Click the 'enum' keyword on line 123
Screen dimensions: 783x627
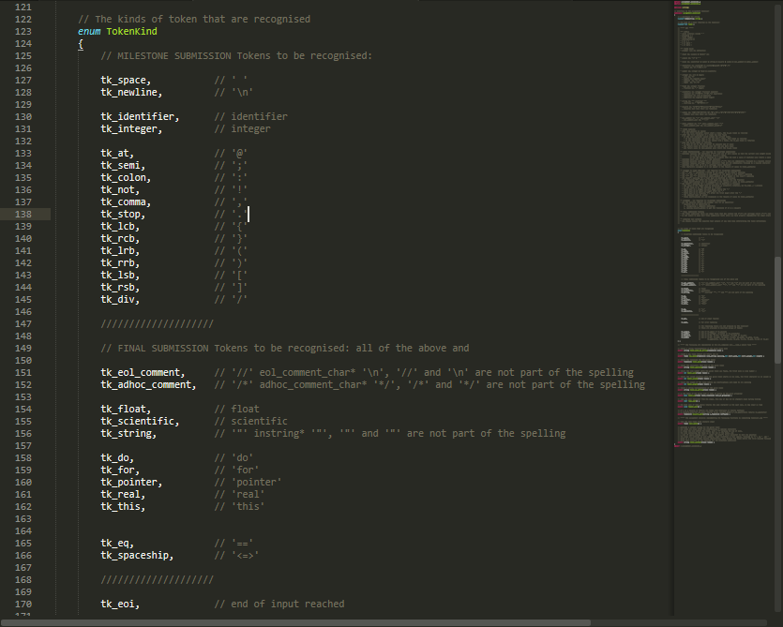(x=89, y=32)
